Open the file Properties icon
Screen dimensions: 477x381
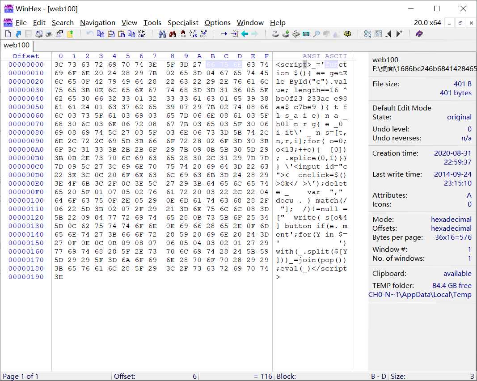pyautogui.click(x=59, y=34)
